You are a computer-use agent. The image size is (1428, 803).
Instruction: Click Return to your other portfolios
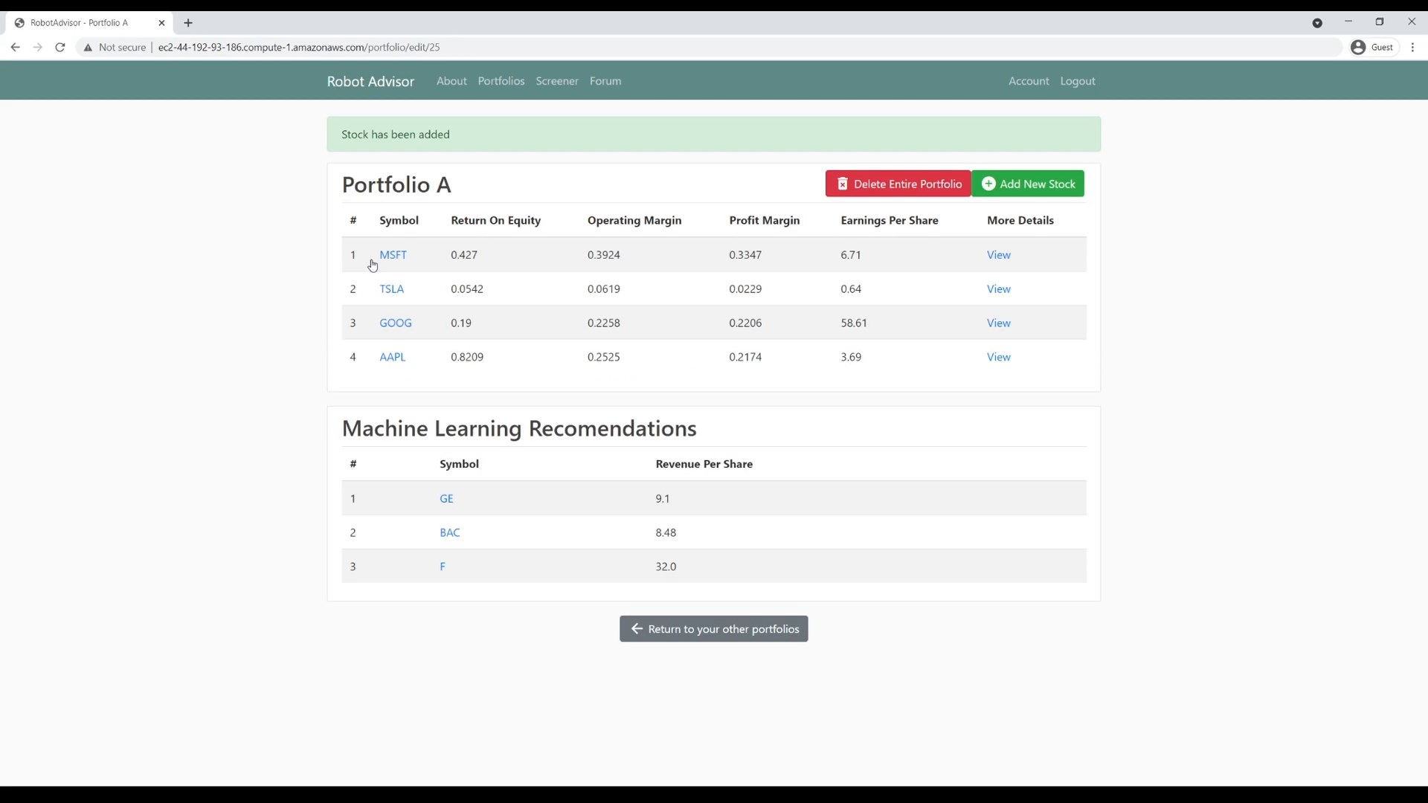[x=713, y=629]
